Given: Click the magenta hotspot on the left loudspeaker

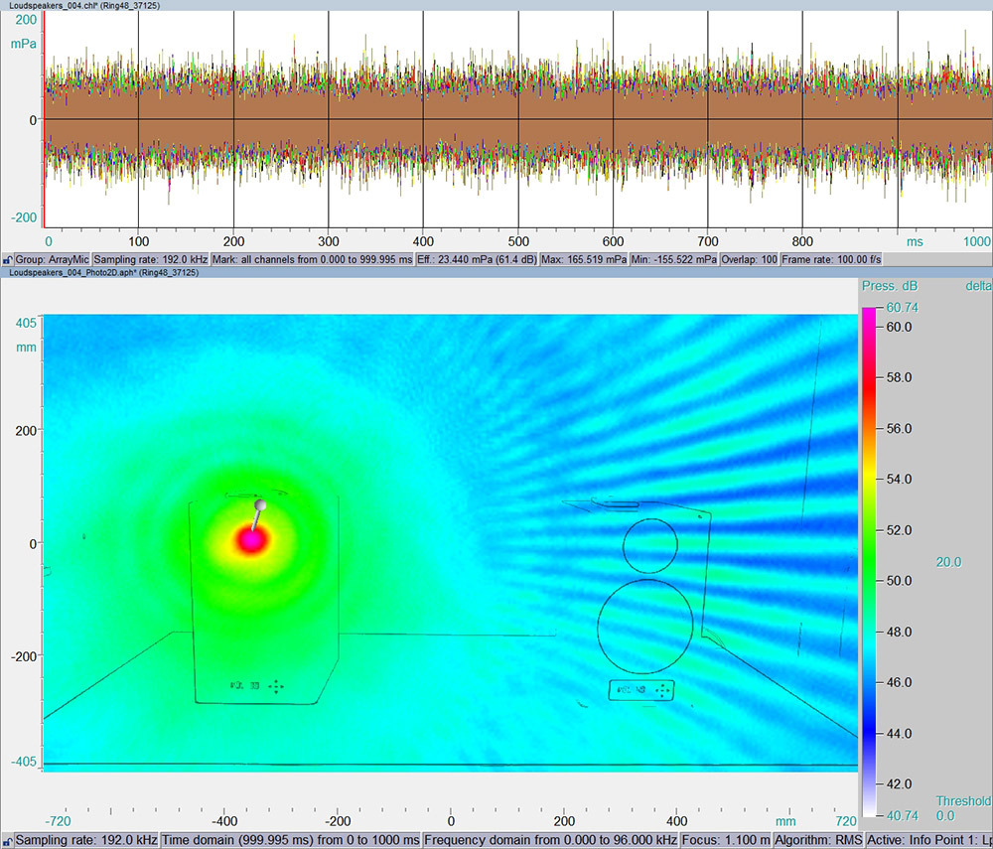Looking at the screenshot, I should coord(252,540).
